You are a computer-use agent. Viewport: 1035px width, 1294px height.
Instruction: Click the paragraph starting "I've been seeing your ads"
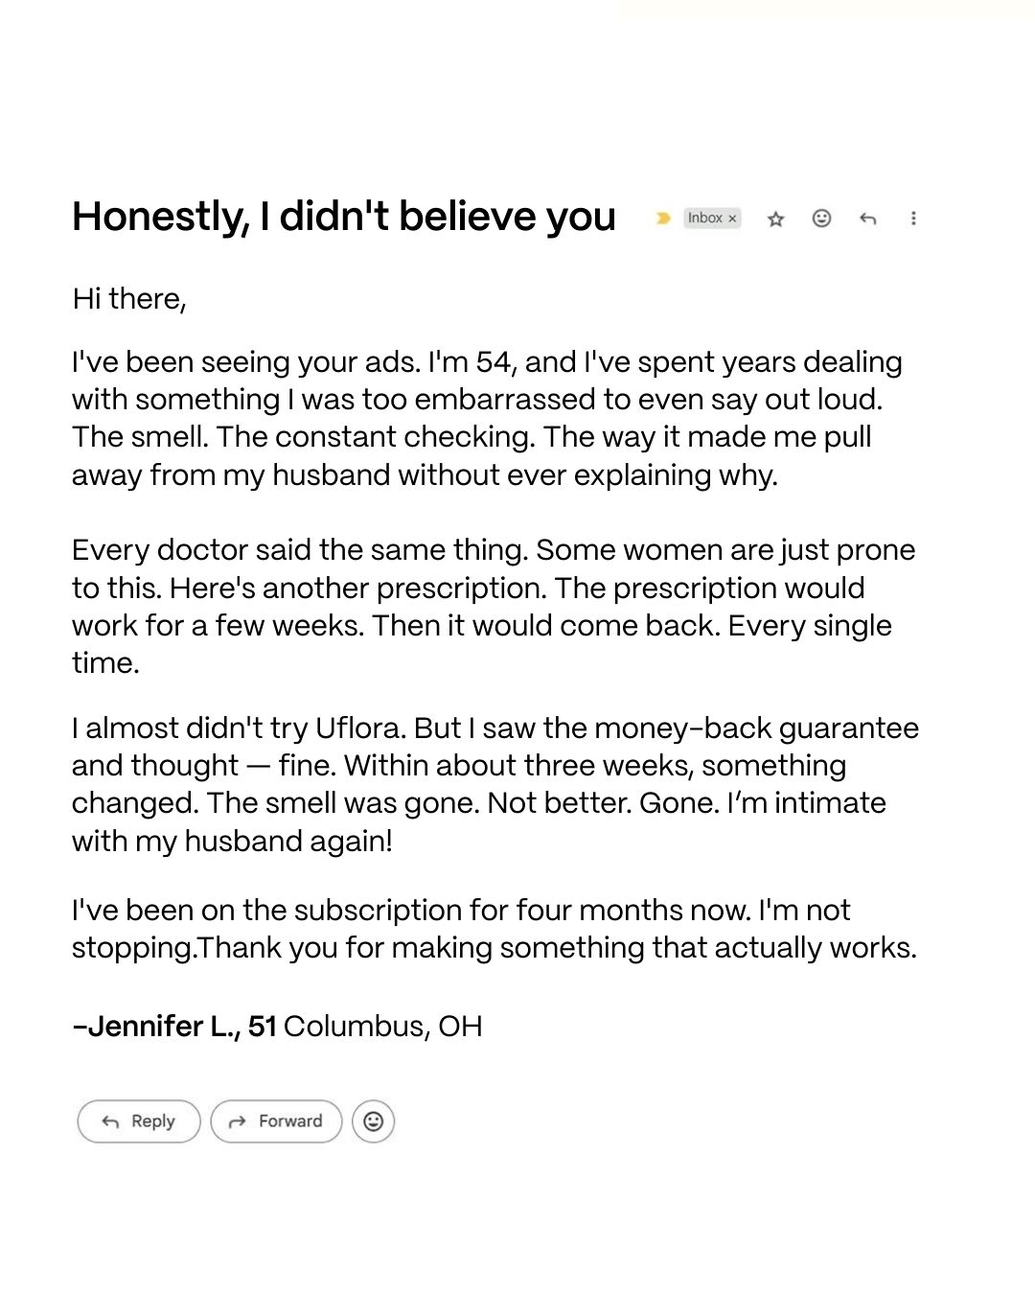pyautogui.click(x=487, y=418)
